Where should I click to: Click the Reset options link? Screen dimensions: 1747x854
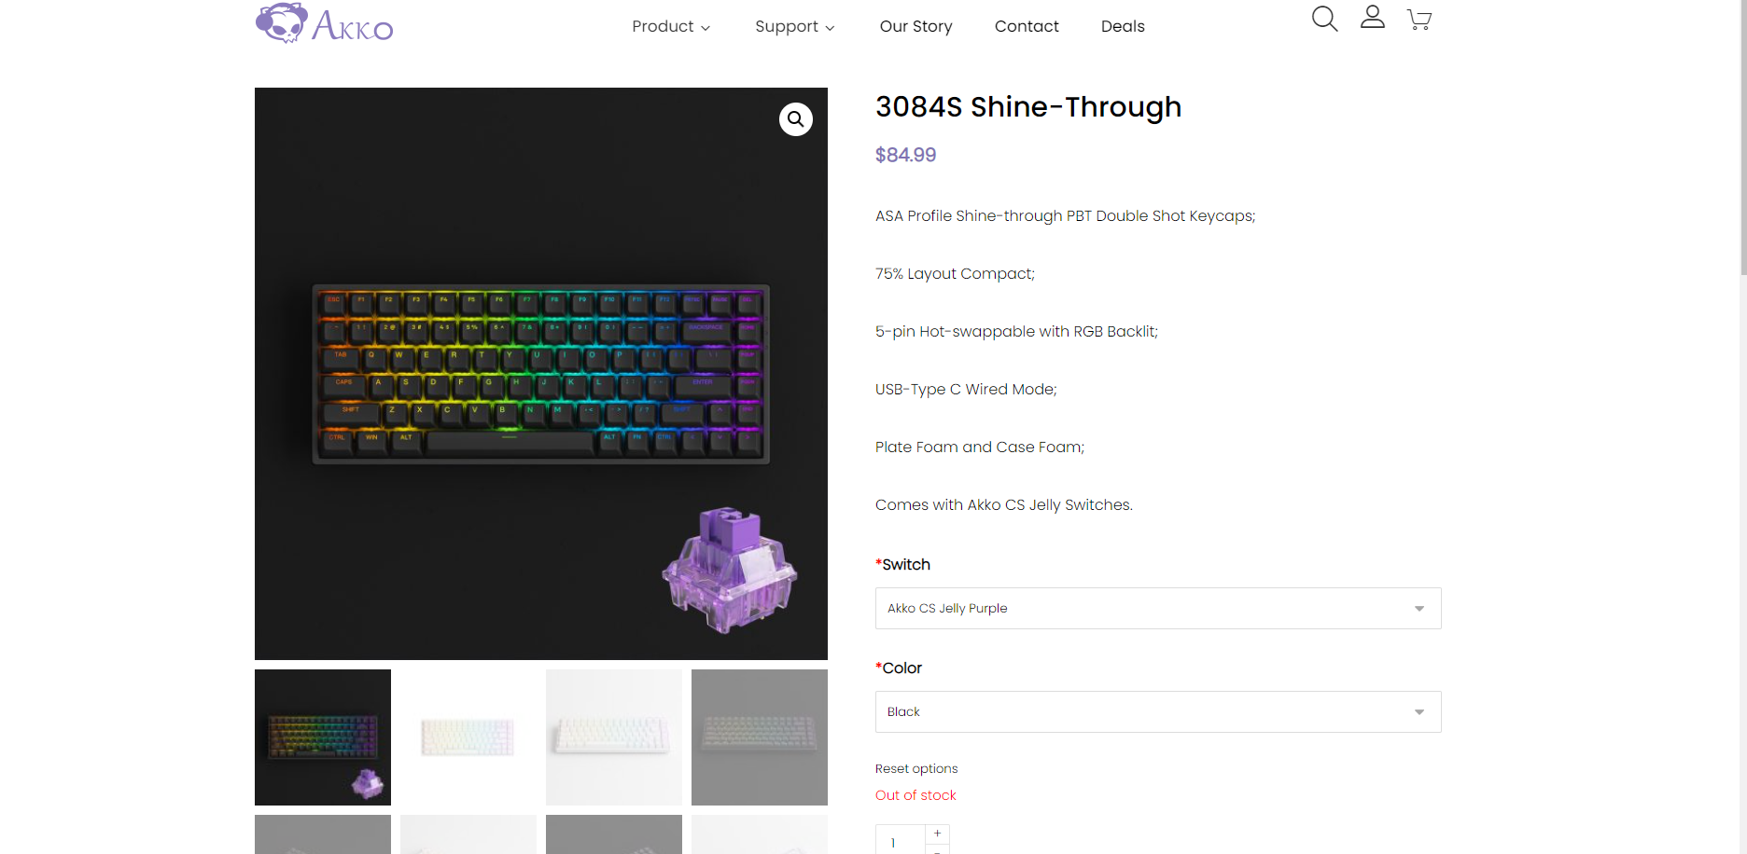tap(916, 768)
